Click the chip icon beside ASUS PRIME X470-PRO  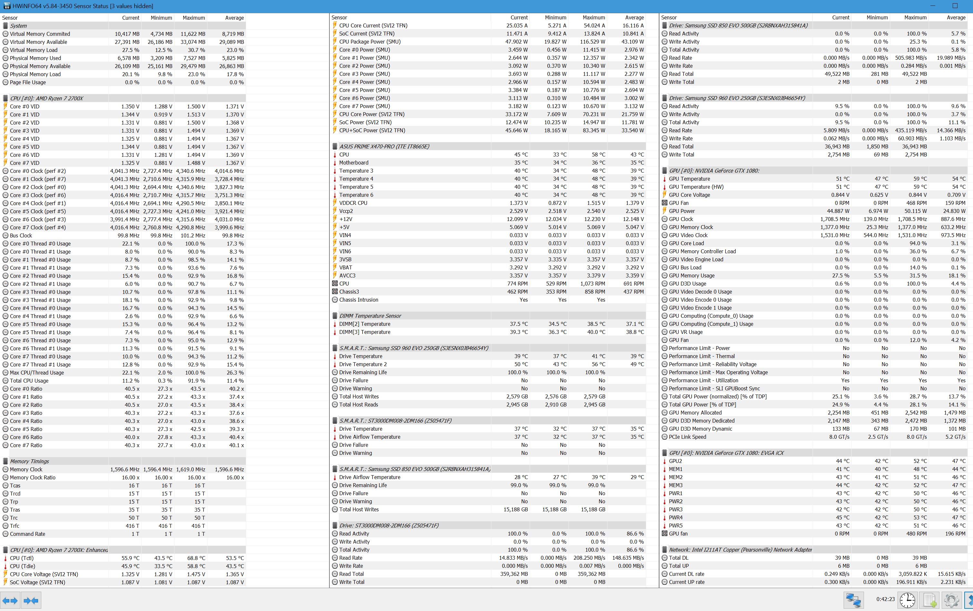(x=335, y=146)
